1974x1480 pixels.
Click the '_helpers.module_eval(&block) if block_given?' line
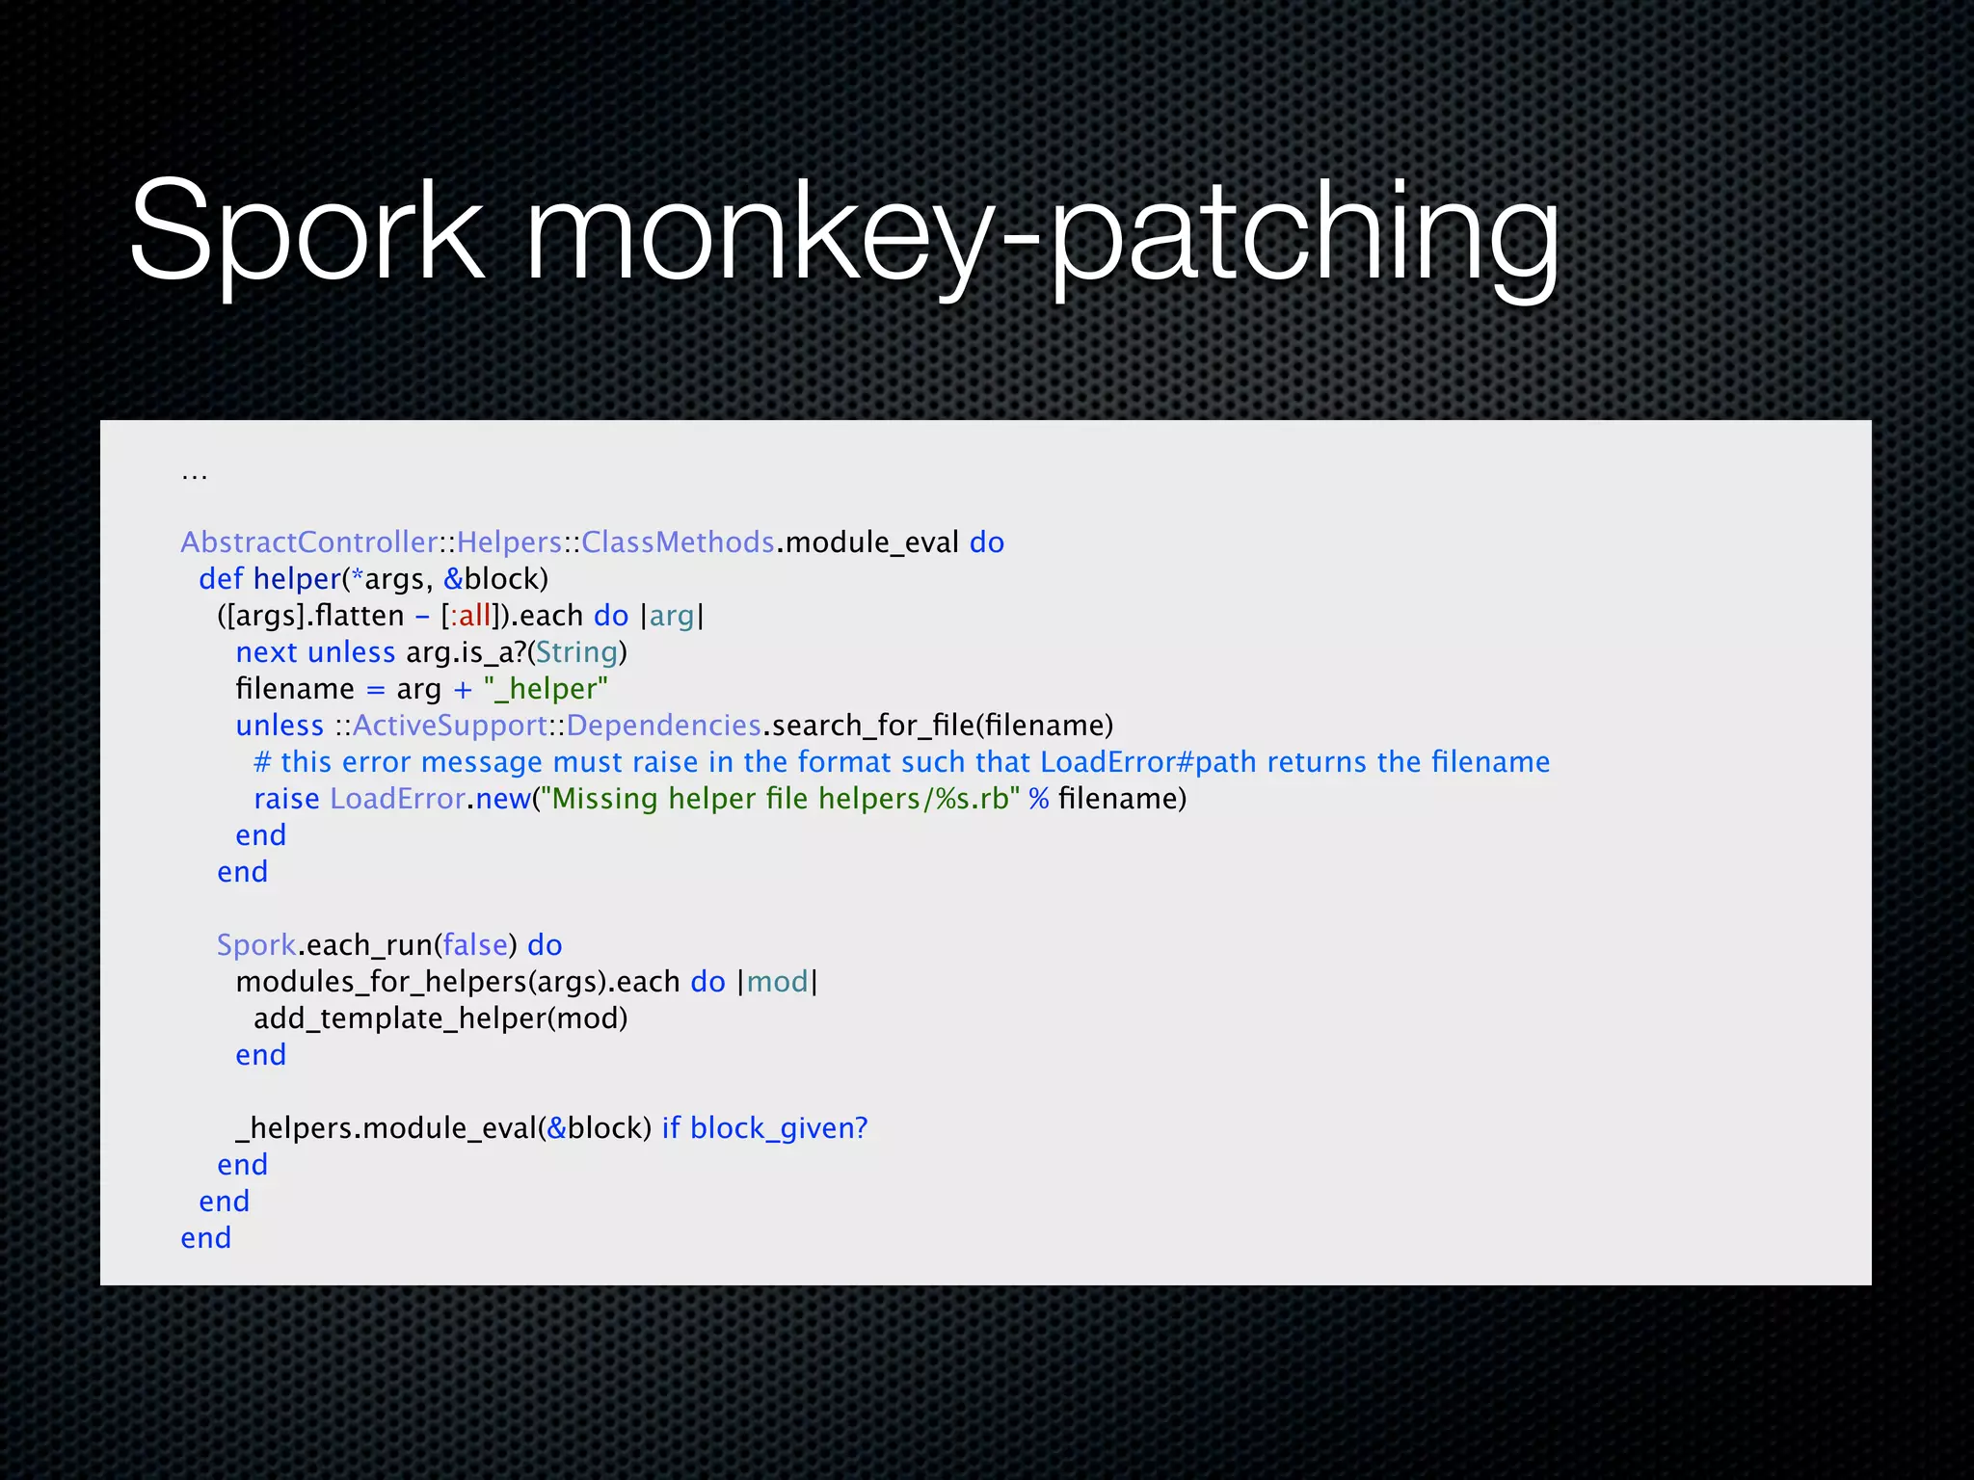(551, 1128)
